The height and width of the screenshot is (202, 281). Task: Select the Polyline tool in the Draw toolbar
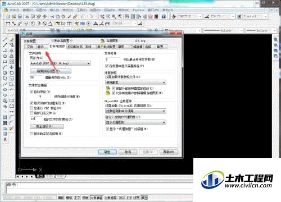(5, 50)
